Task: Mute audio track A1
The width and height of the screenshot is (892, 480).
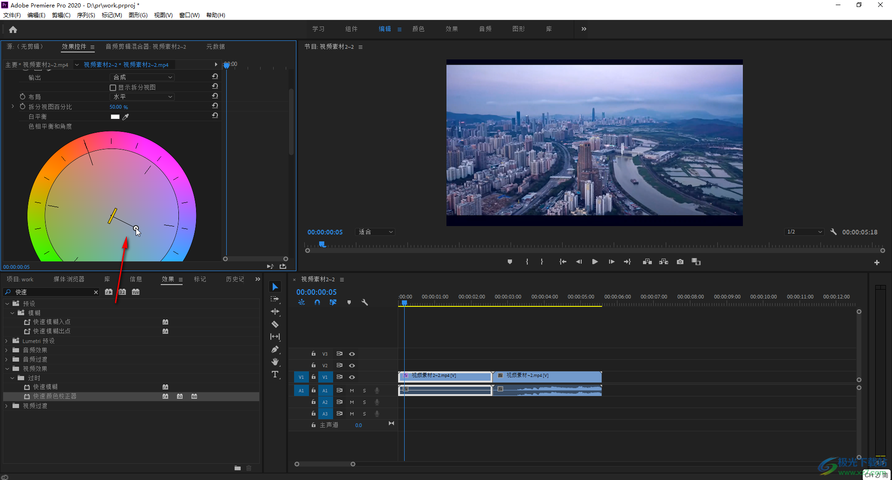Action: click(352, 390)
